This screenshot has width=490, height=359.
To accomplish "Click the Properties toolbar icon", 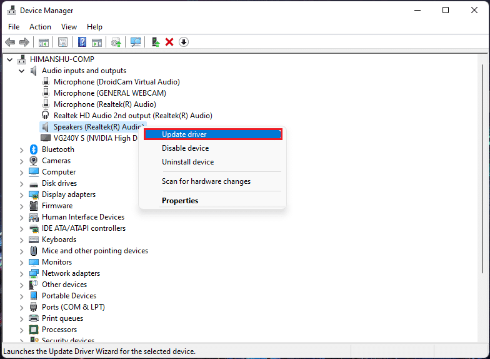I will pyautogui.click(x=62, y=42).
